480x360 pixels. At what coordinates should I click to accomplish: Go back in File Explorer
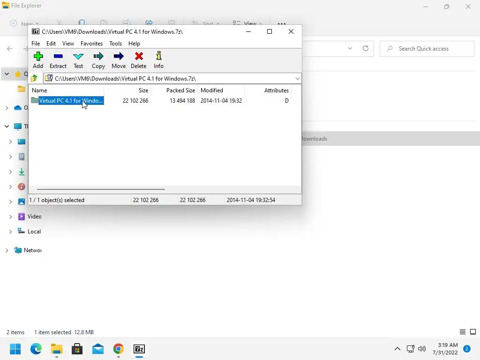point(10,49)
